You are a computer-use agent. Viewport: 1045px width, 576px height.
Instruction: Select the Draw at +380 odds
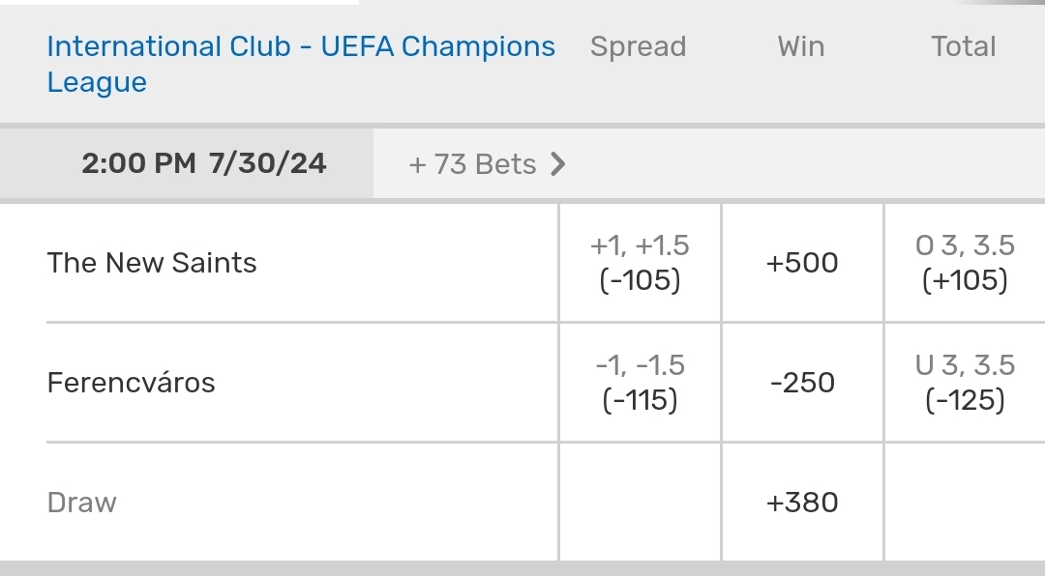pyautogui.click(x=802, y=503)
